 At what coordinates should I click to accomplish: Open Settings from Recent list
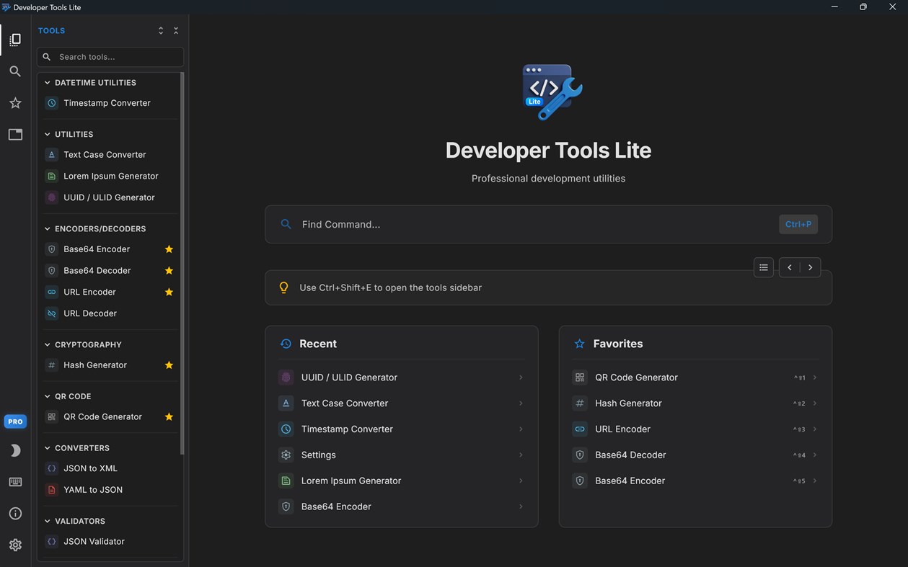pyautogui.click(x=402, y=455)
